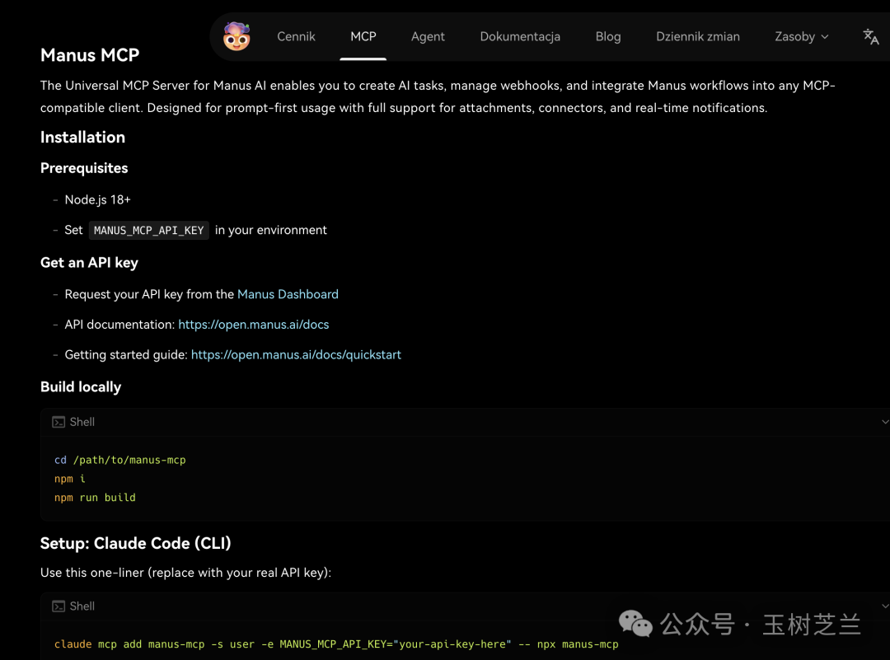Click the Build locally heading
Screen dimensions: 890x660
81,387
